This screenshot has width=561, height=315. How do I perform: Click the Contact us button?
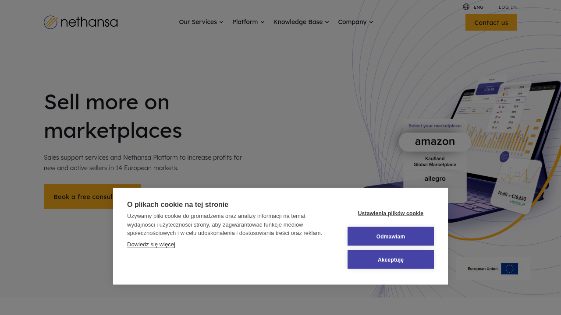point(491,22)
